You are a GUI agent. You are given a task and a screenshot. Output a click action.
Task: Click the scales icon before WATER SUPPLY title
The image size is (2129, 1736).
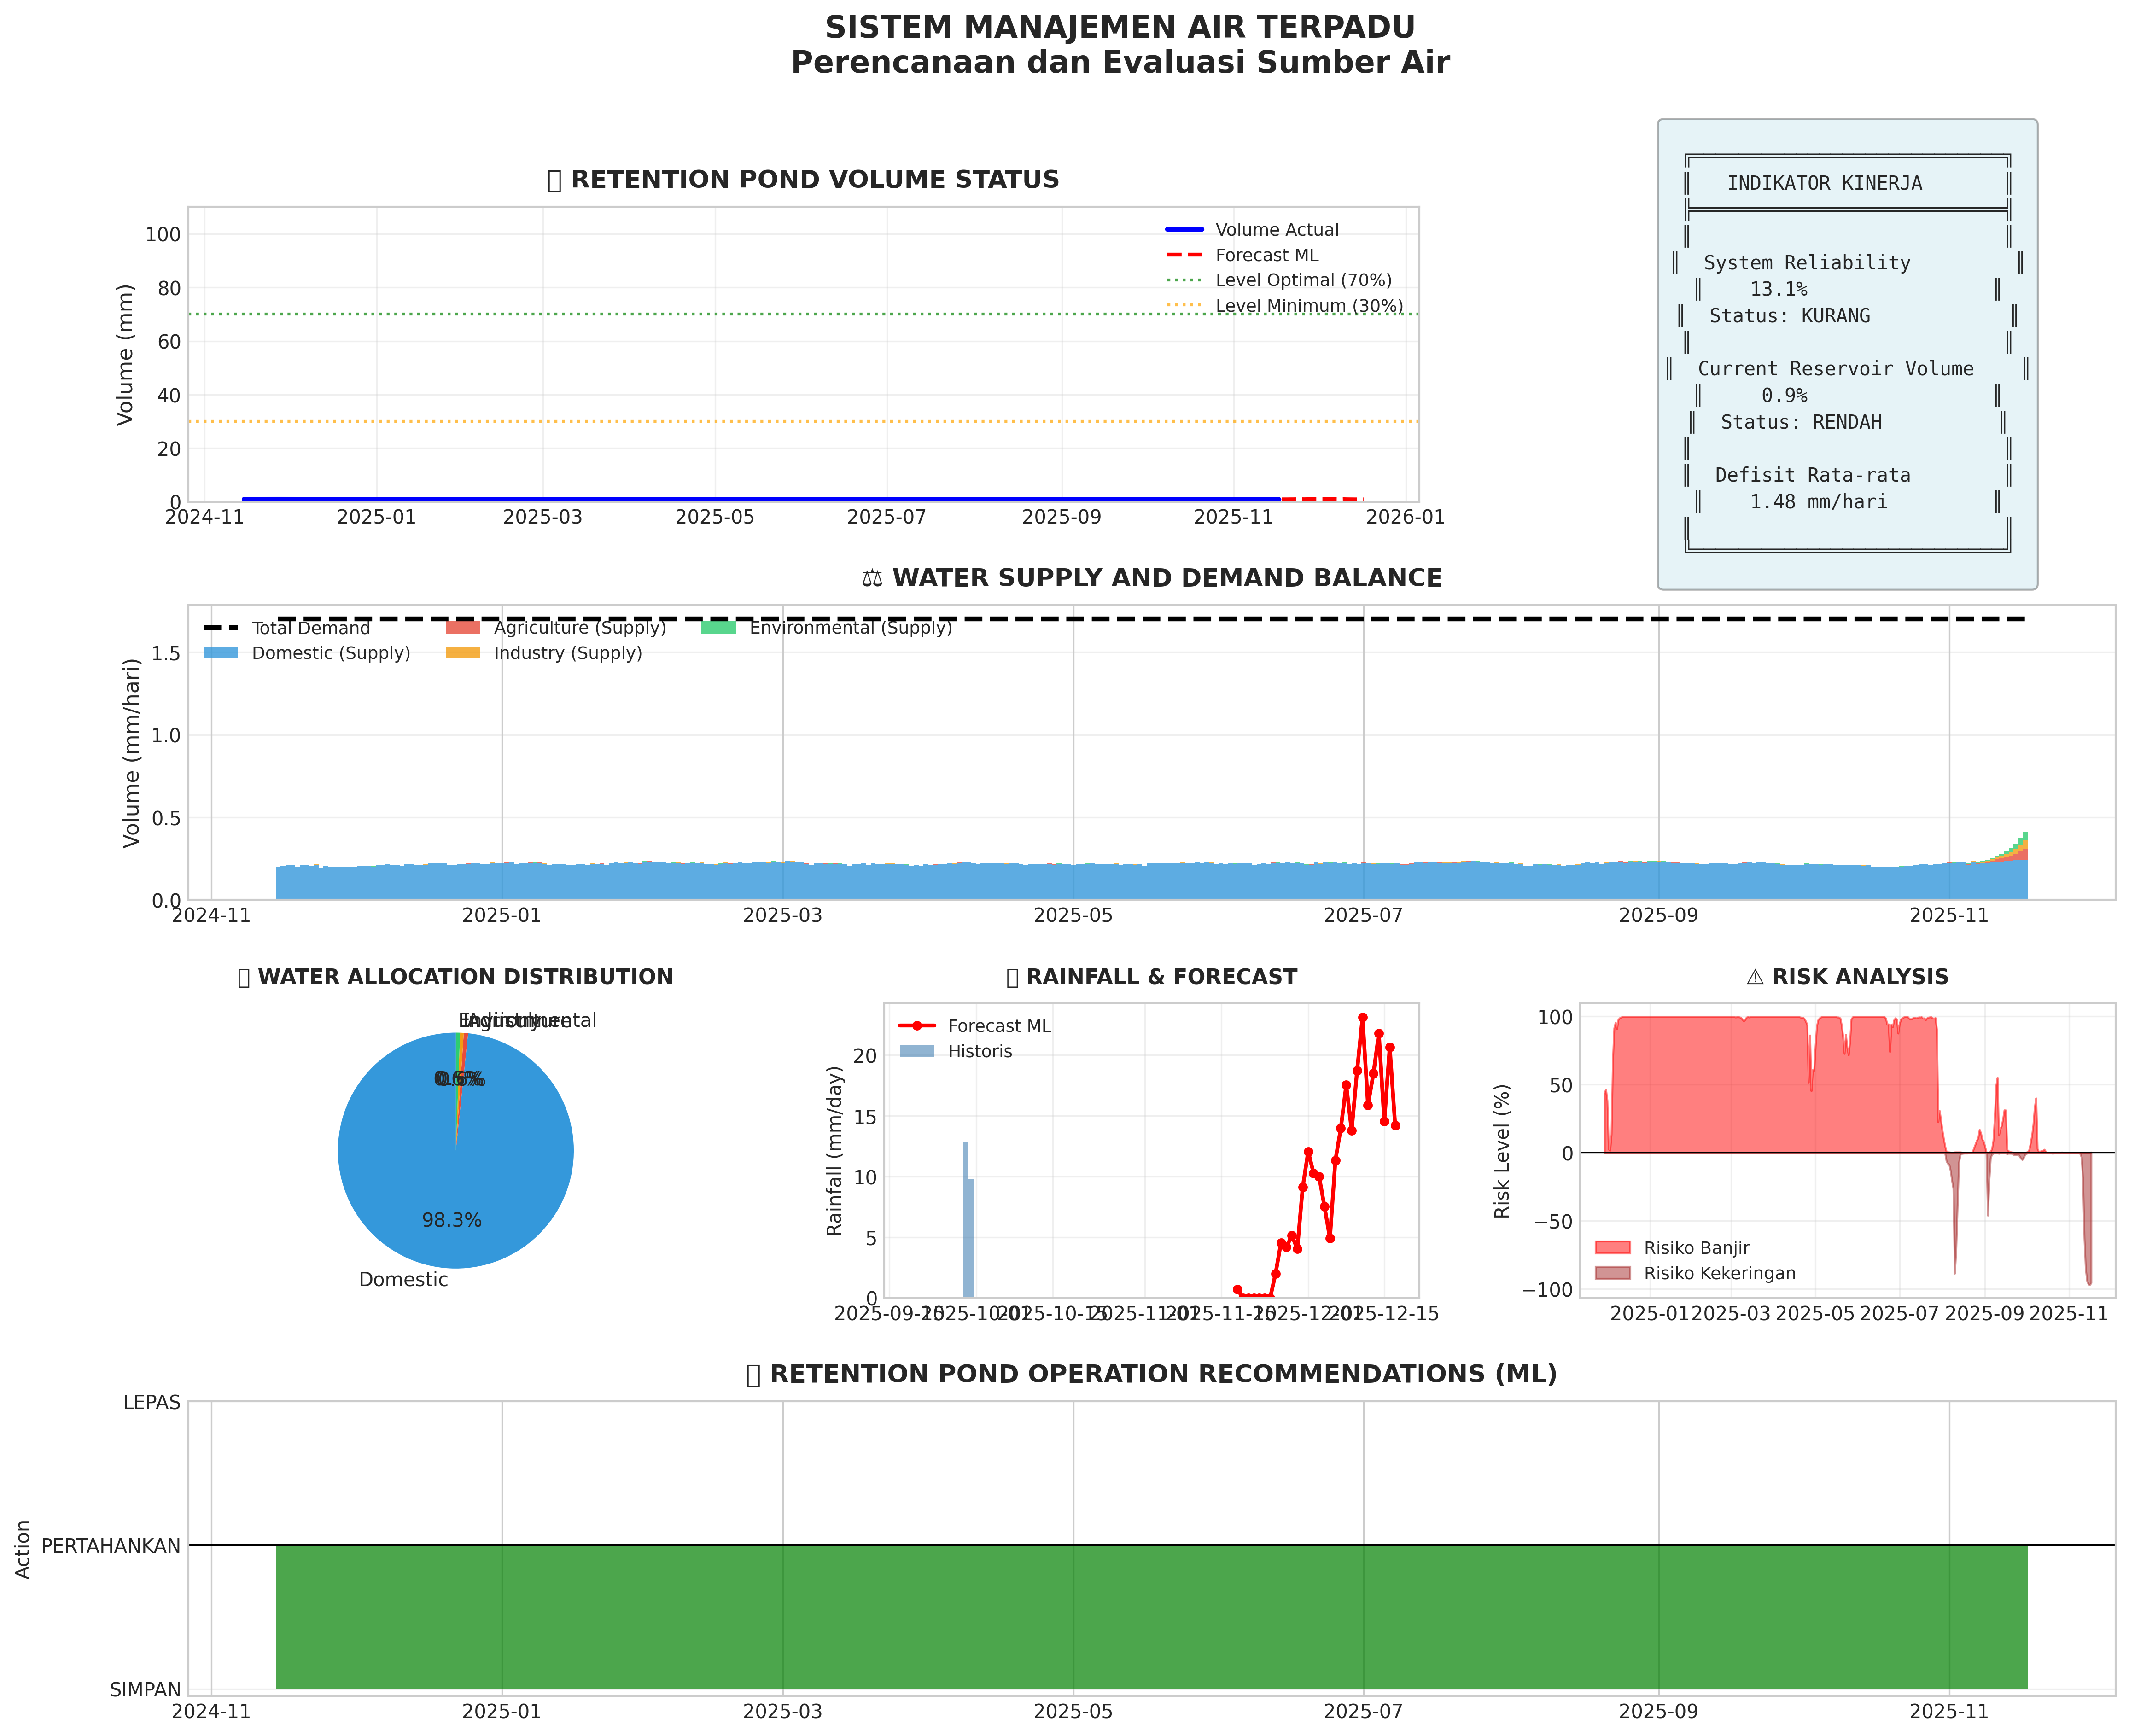[872, 579]
